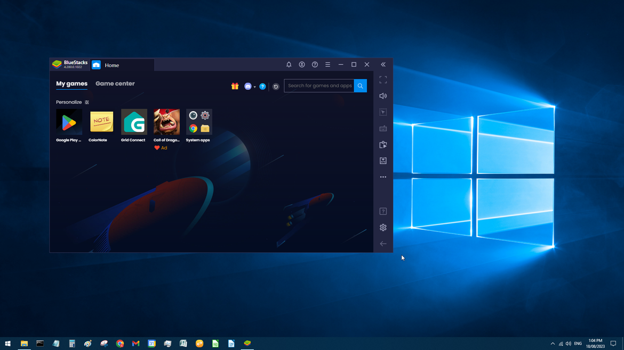The height and width of the screenshot is (350, 624).
Task: Toggle fullscreen mode from the sidebar
Action: pos(383,79)
